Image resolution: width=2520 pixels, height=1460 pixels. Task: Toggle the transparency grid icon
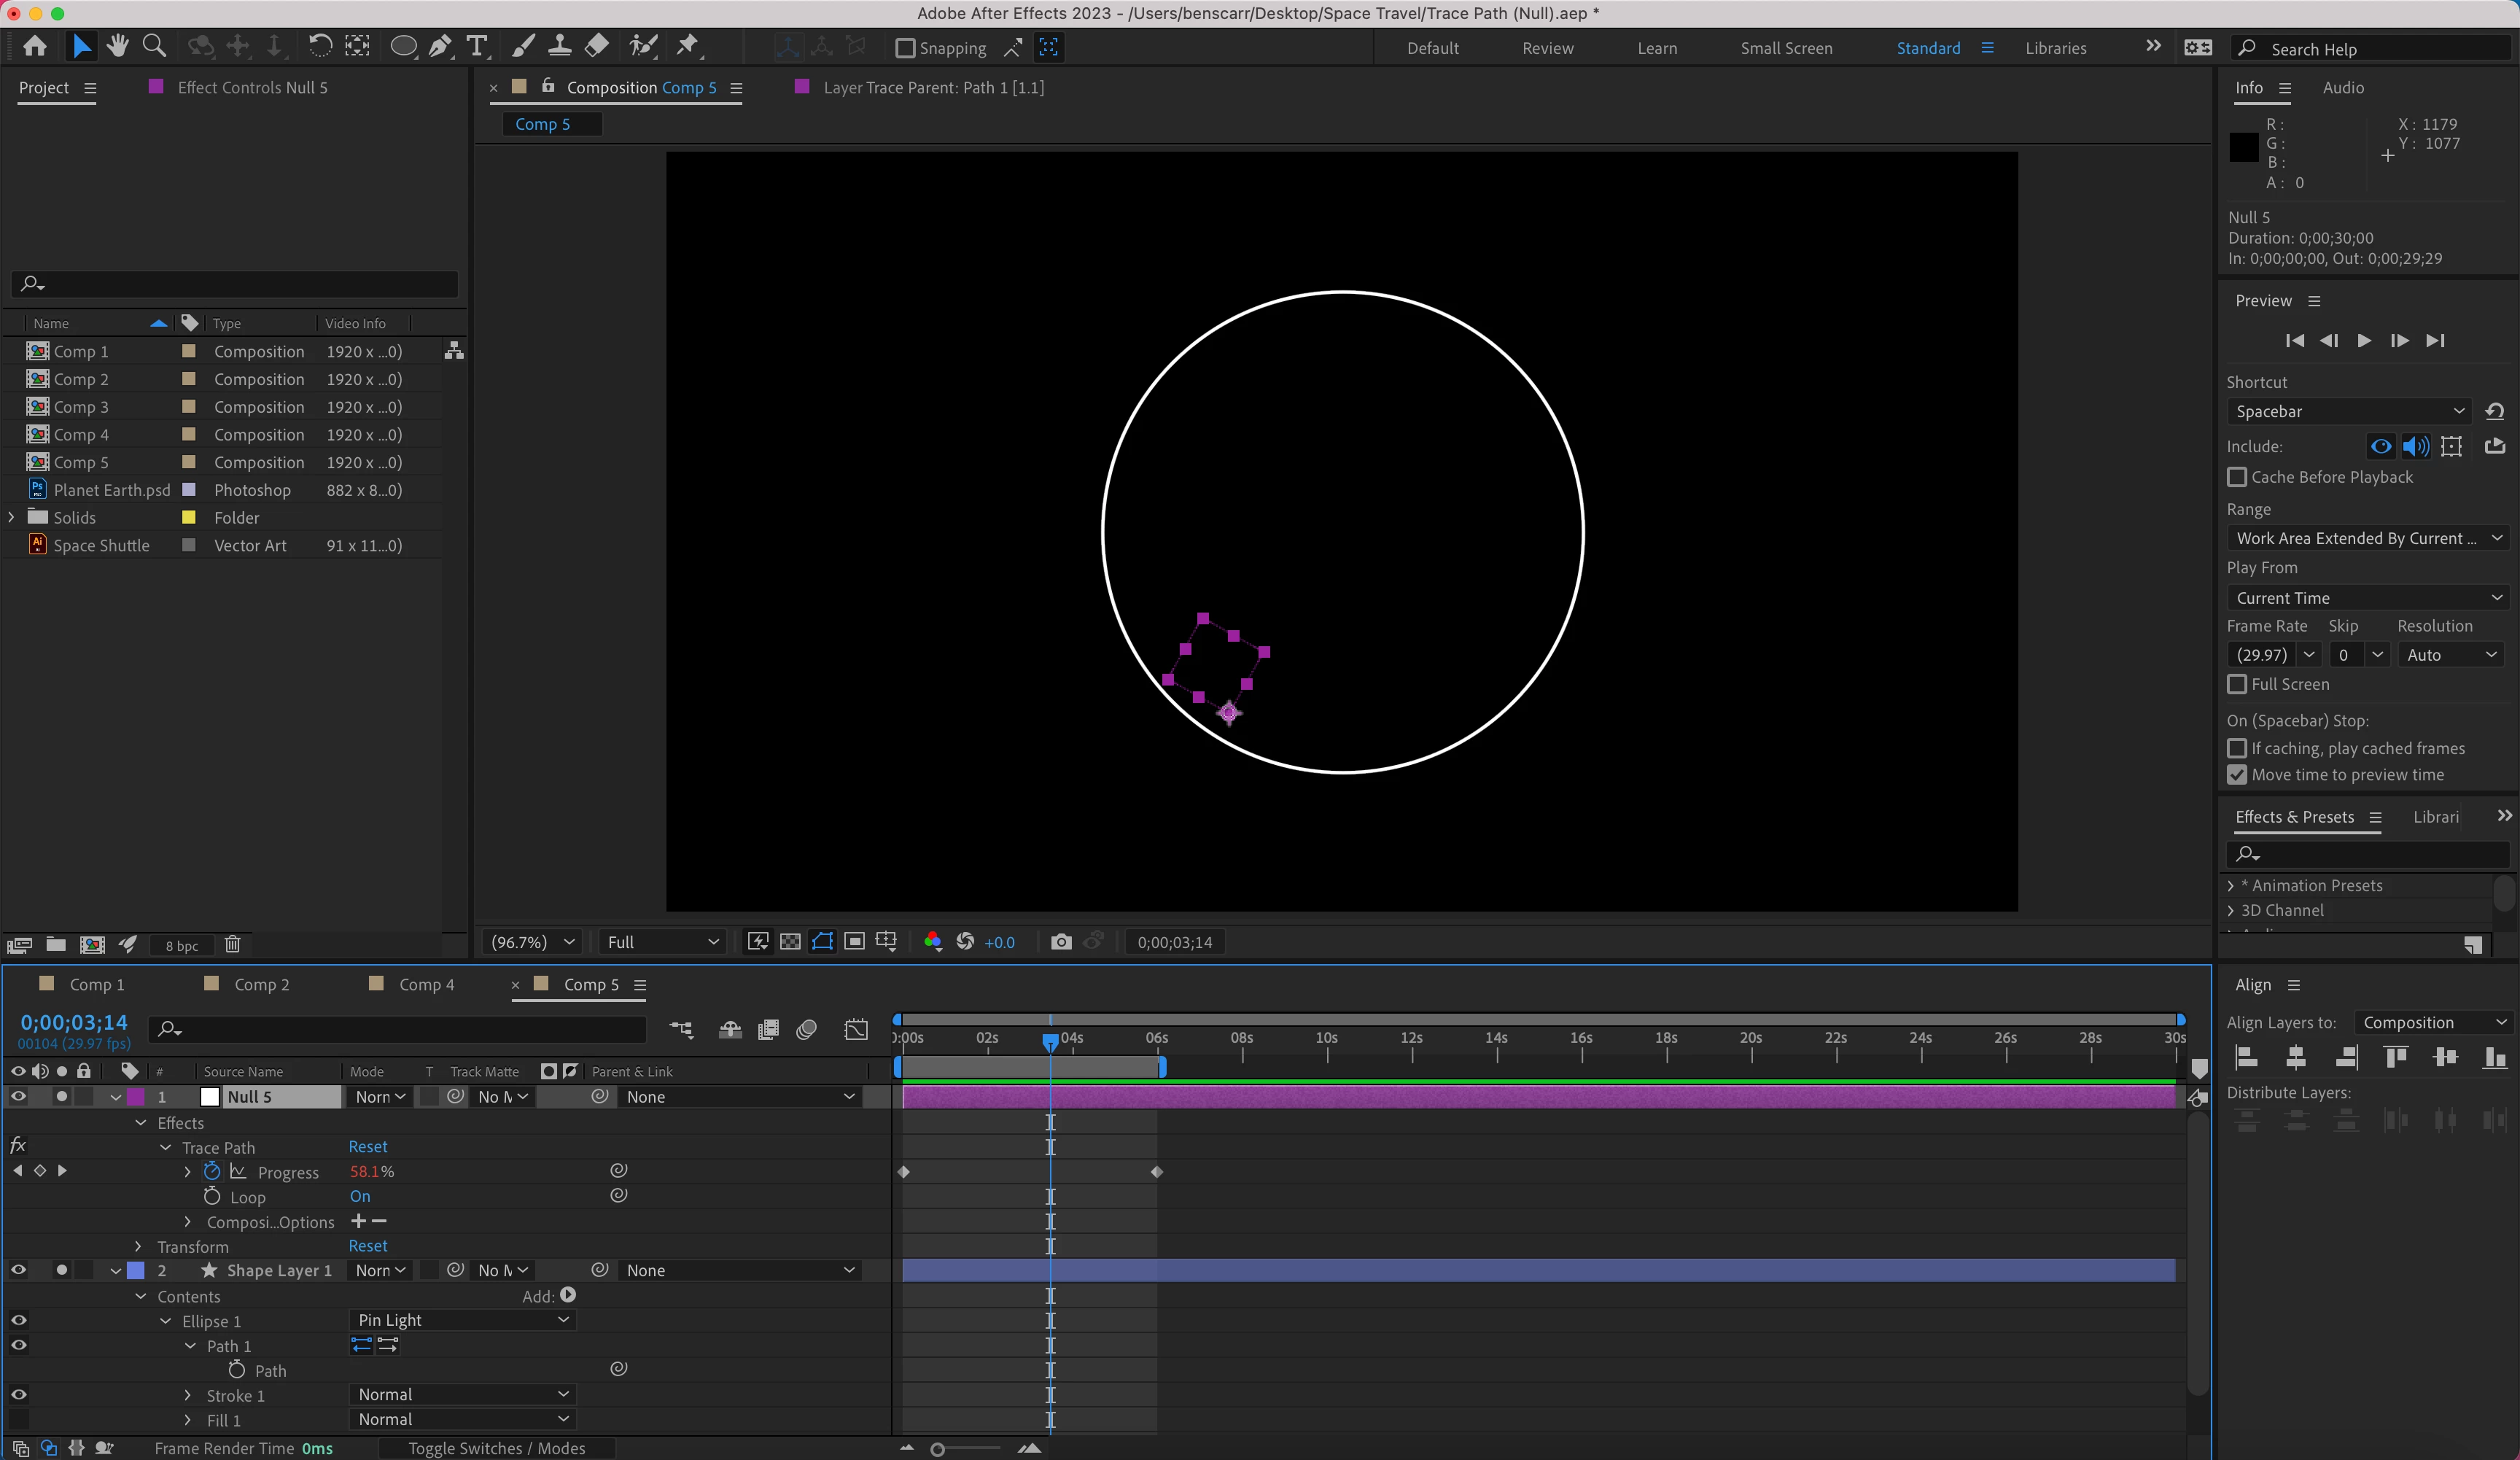click(790, 942)
